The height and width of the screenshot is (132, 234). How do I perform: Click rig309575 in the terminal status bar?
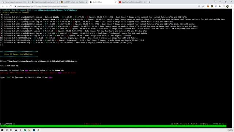click(x=7, y=124)
